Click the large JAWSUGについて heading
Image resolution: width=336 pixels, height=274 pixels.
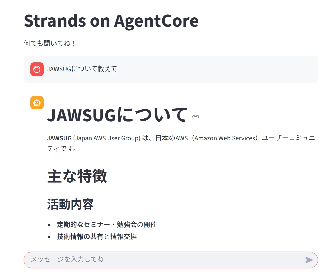pos(117,115)
